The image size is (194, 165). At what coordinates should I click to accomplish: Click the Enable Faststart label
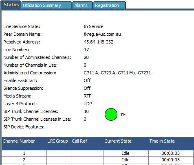20,80
